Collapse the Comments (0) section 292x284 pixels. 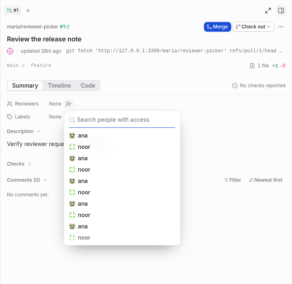[27, 180]
